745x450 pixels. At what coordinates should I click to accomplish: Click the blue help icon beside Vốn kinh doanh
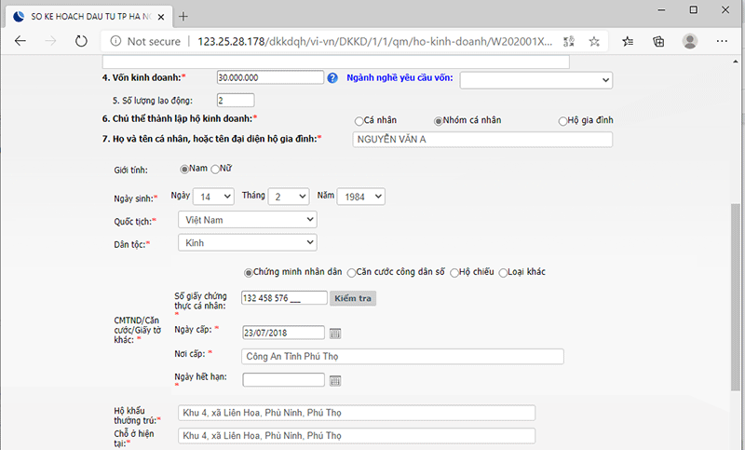[332, 78]
